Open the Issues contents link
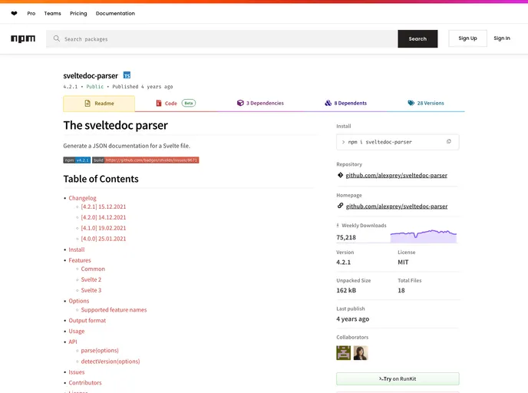Screen dimensions: 528x393 (x=77, y=372)
